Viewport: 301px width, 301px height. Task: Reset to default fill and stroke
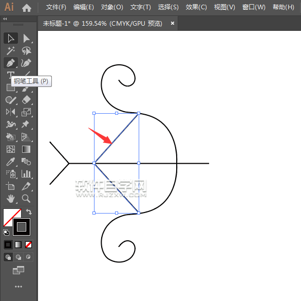(x=6, y=233)
